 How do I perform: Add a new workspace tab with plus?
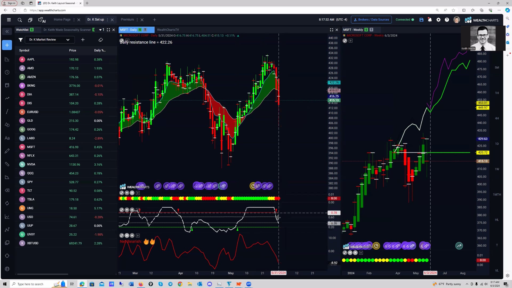[x=154, y=20]
